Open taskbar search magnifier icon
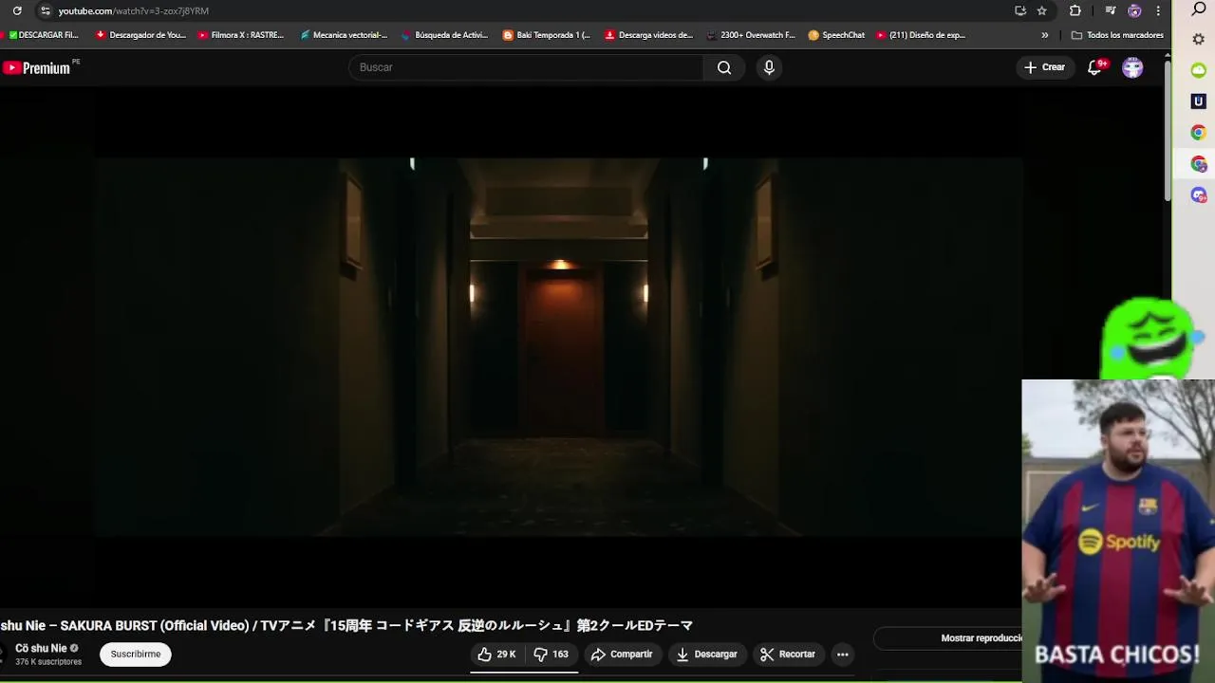1215x683 pixels. 1199,9
